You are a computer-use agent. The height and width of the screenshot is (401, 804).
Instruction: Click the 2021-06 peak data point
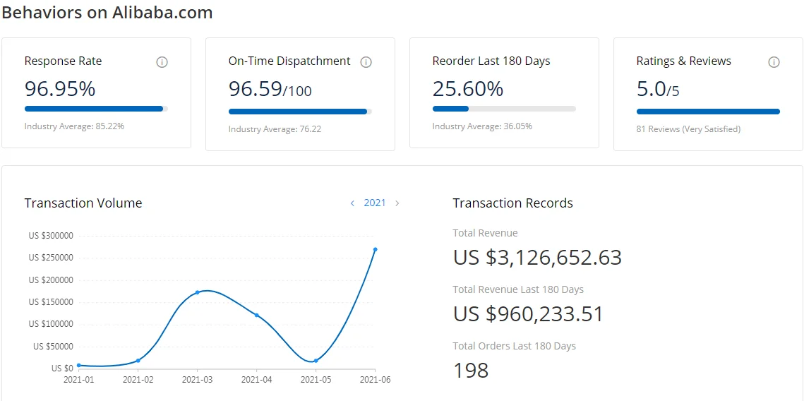click(375, 249)
